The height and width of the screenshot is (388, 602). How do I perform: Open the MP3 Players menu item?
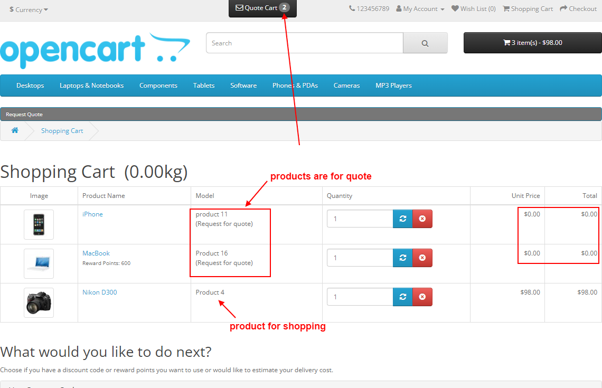tap(393, 85)
